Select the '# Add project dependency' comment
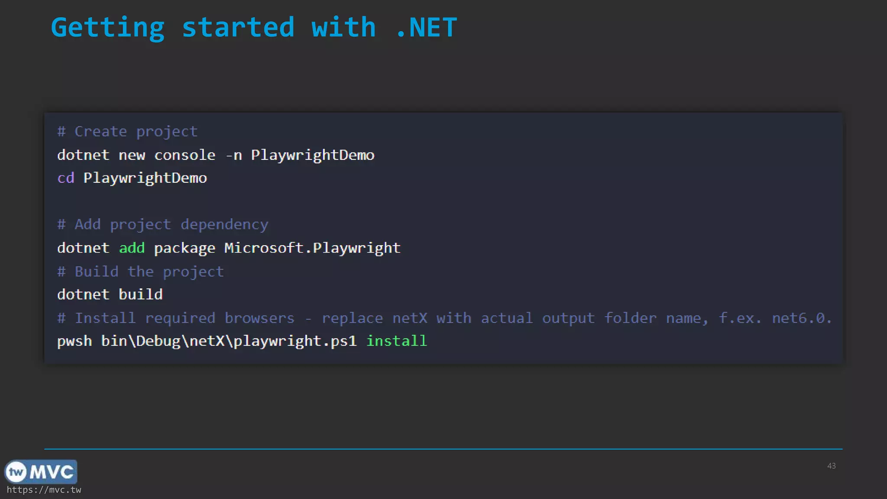 [163, 224]
